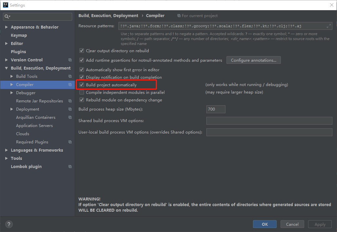Confirm settings with the OK button

pos(265,224)
